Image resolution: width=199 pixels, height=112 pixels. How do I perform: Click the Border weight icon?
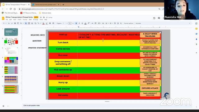[50, 23]
